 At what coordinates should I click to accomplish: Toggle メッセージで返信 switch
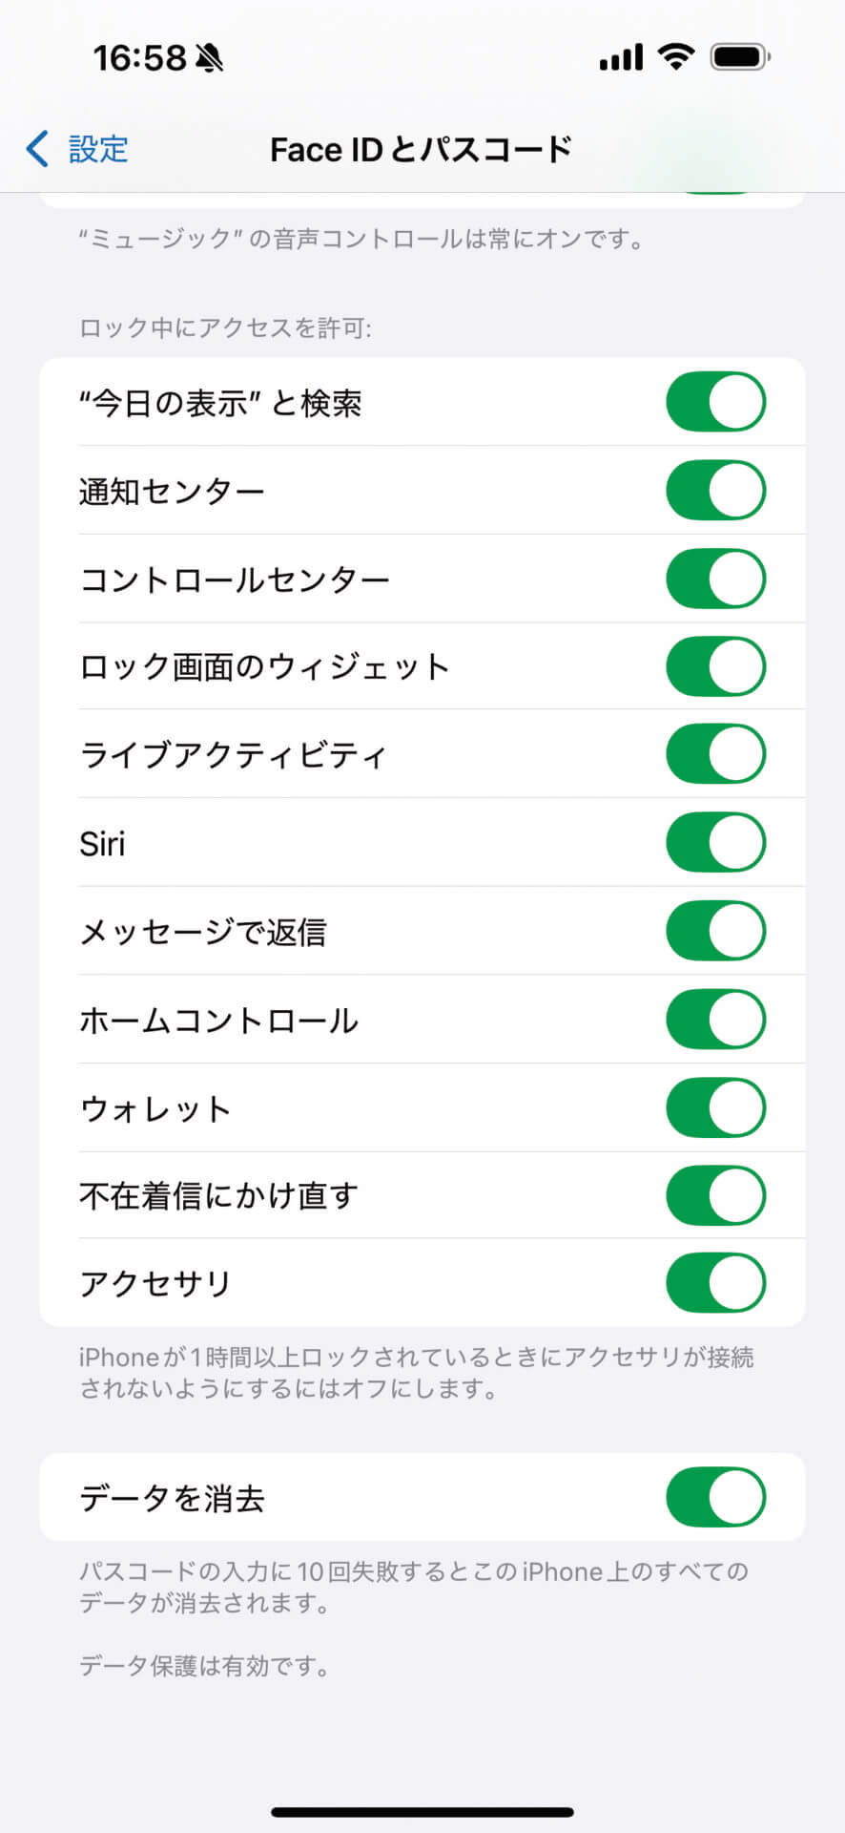715,931
